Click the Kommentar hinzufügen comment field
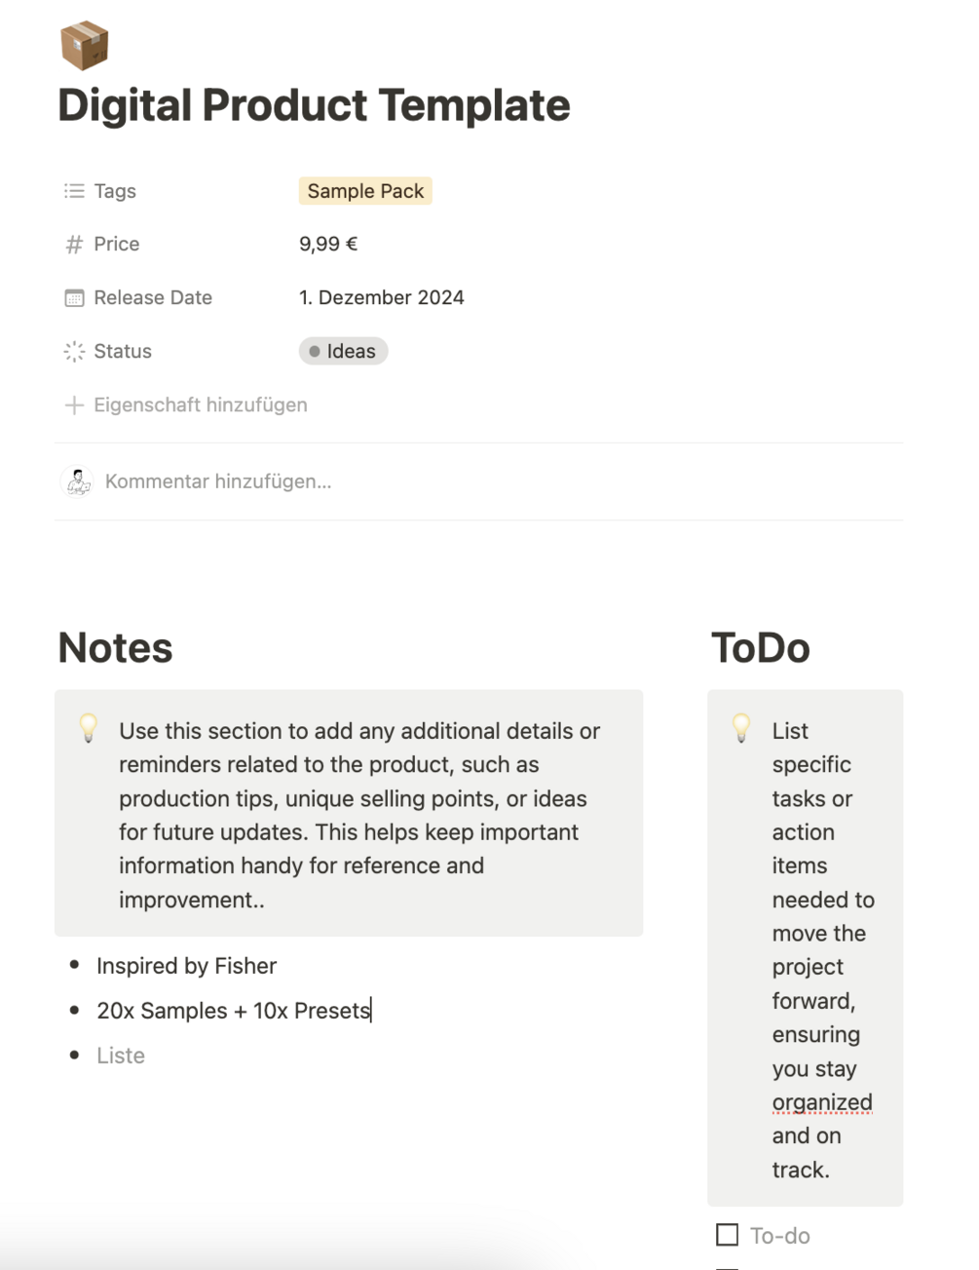979x1270 pixels. tap(218, 481)
